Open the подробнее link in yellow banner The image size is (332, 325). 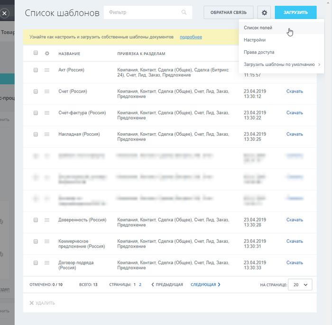(x=191, y=37)
